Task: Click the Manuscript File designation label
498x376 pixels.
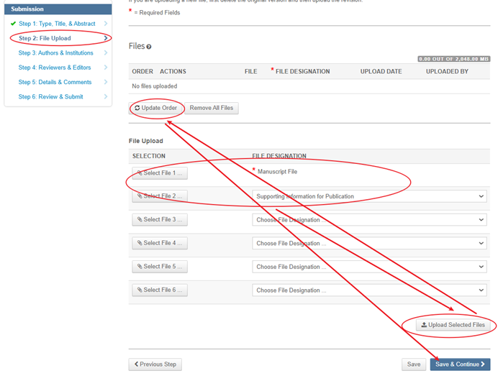Action: (277, 171)
